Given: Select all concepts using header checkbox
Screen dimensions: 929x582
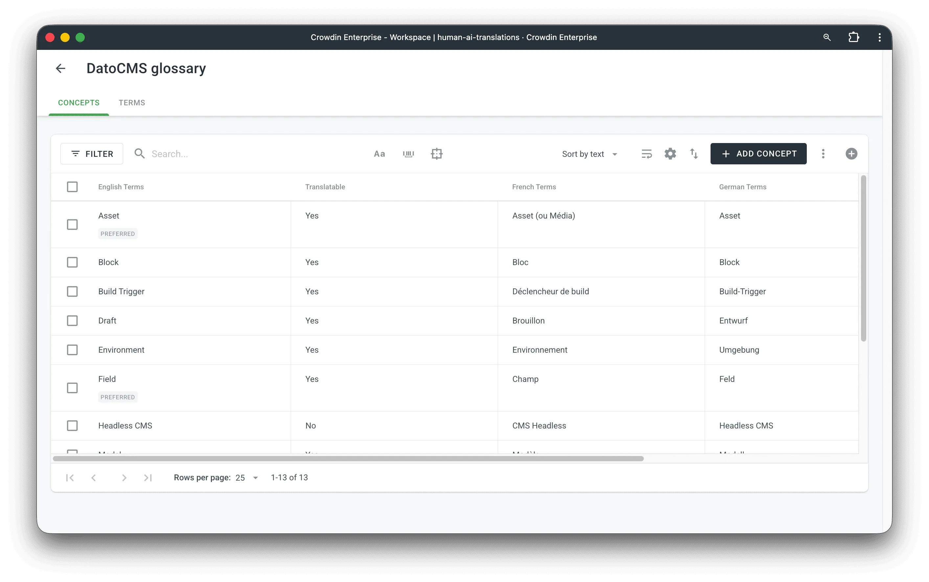Looking at the screenshot, I should [73, 187].
